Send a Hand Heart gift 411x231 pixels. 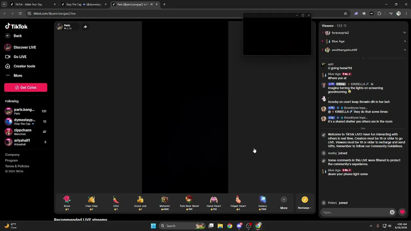[214, 203]
